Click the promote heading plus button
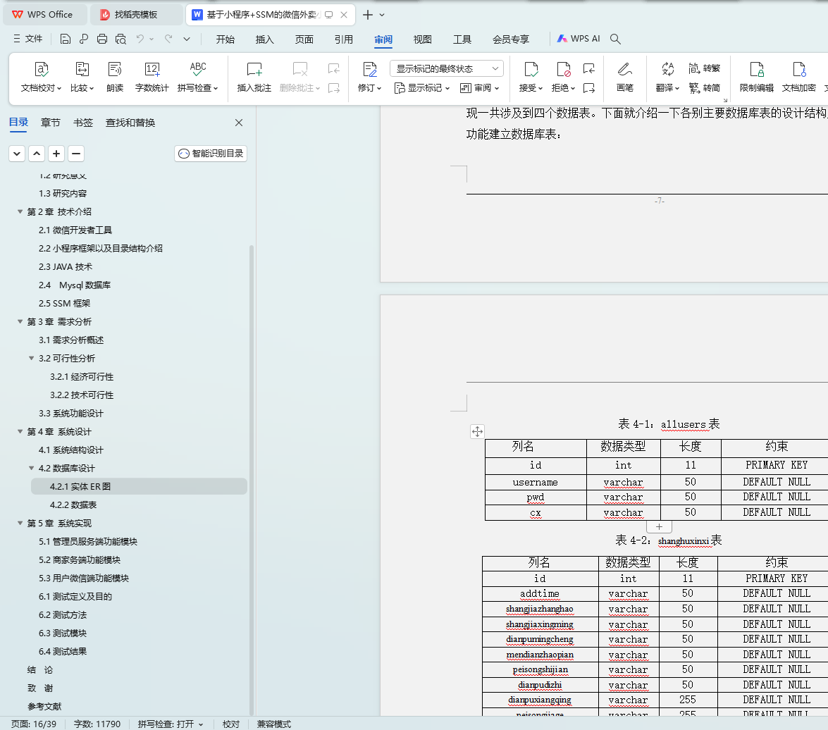Screen dimensions: 828x730 [x=56, y=154]
